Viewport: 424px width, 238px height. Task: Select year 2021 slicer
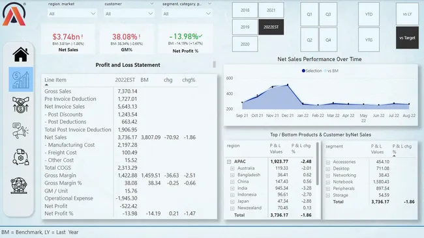[x=271, y=10]
